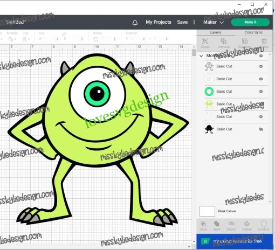Adjust the Rotate angle stepper
The image size is (275, 250).
click(115, 39)
